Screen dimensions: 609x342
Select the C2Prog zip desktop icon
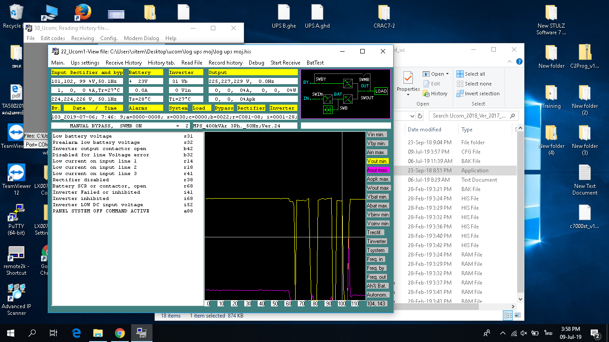(x=585, y=56)
